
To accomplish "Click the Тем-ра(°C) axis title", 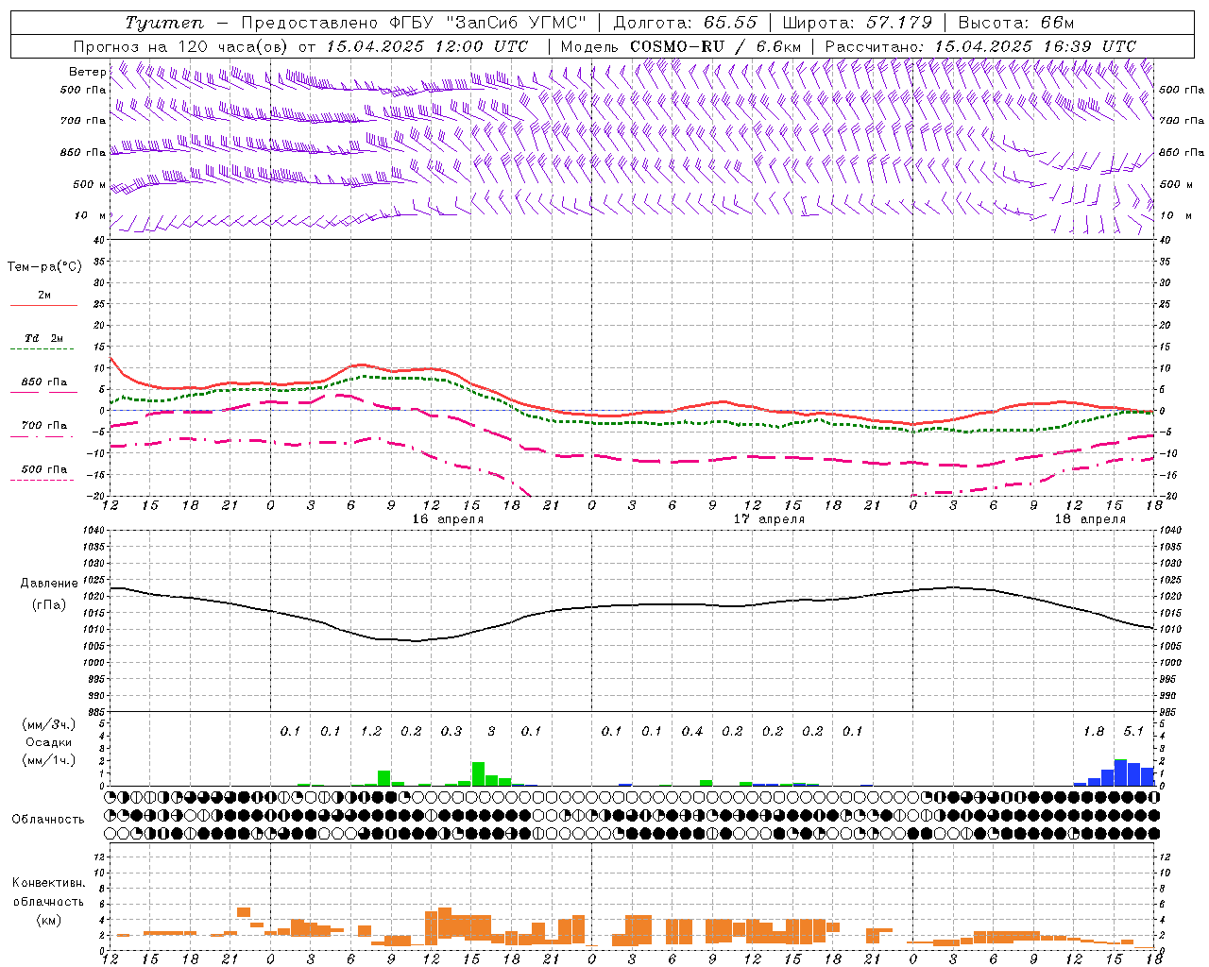I will tap(44, 267).
